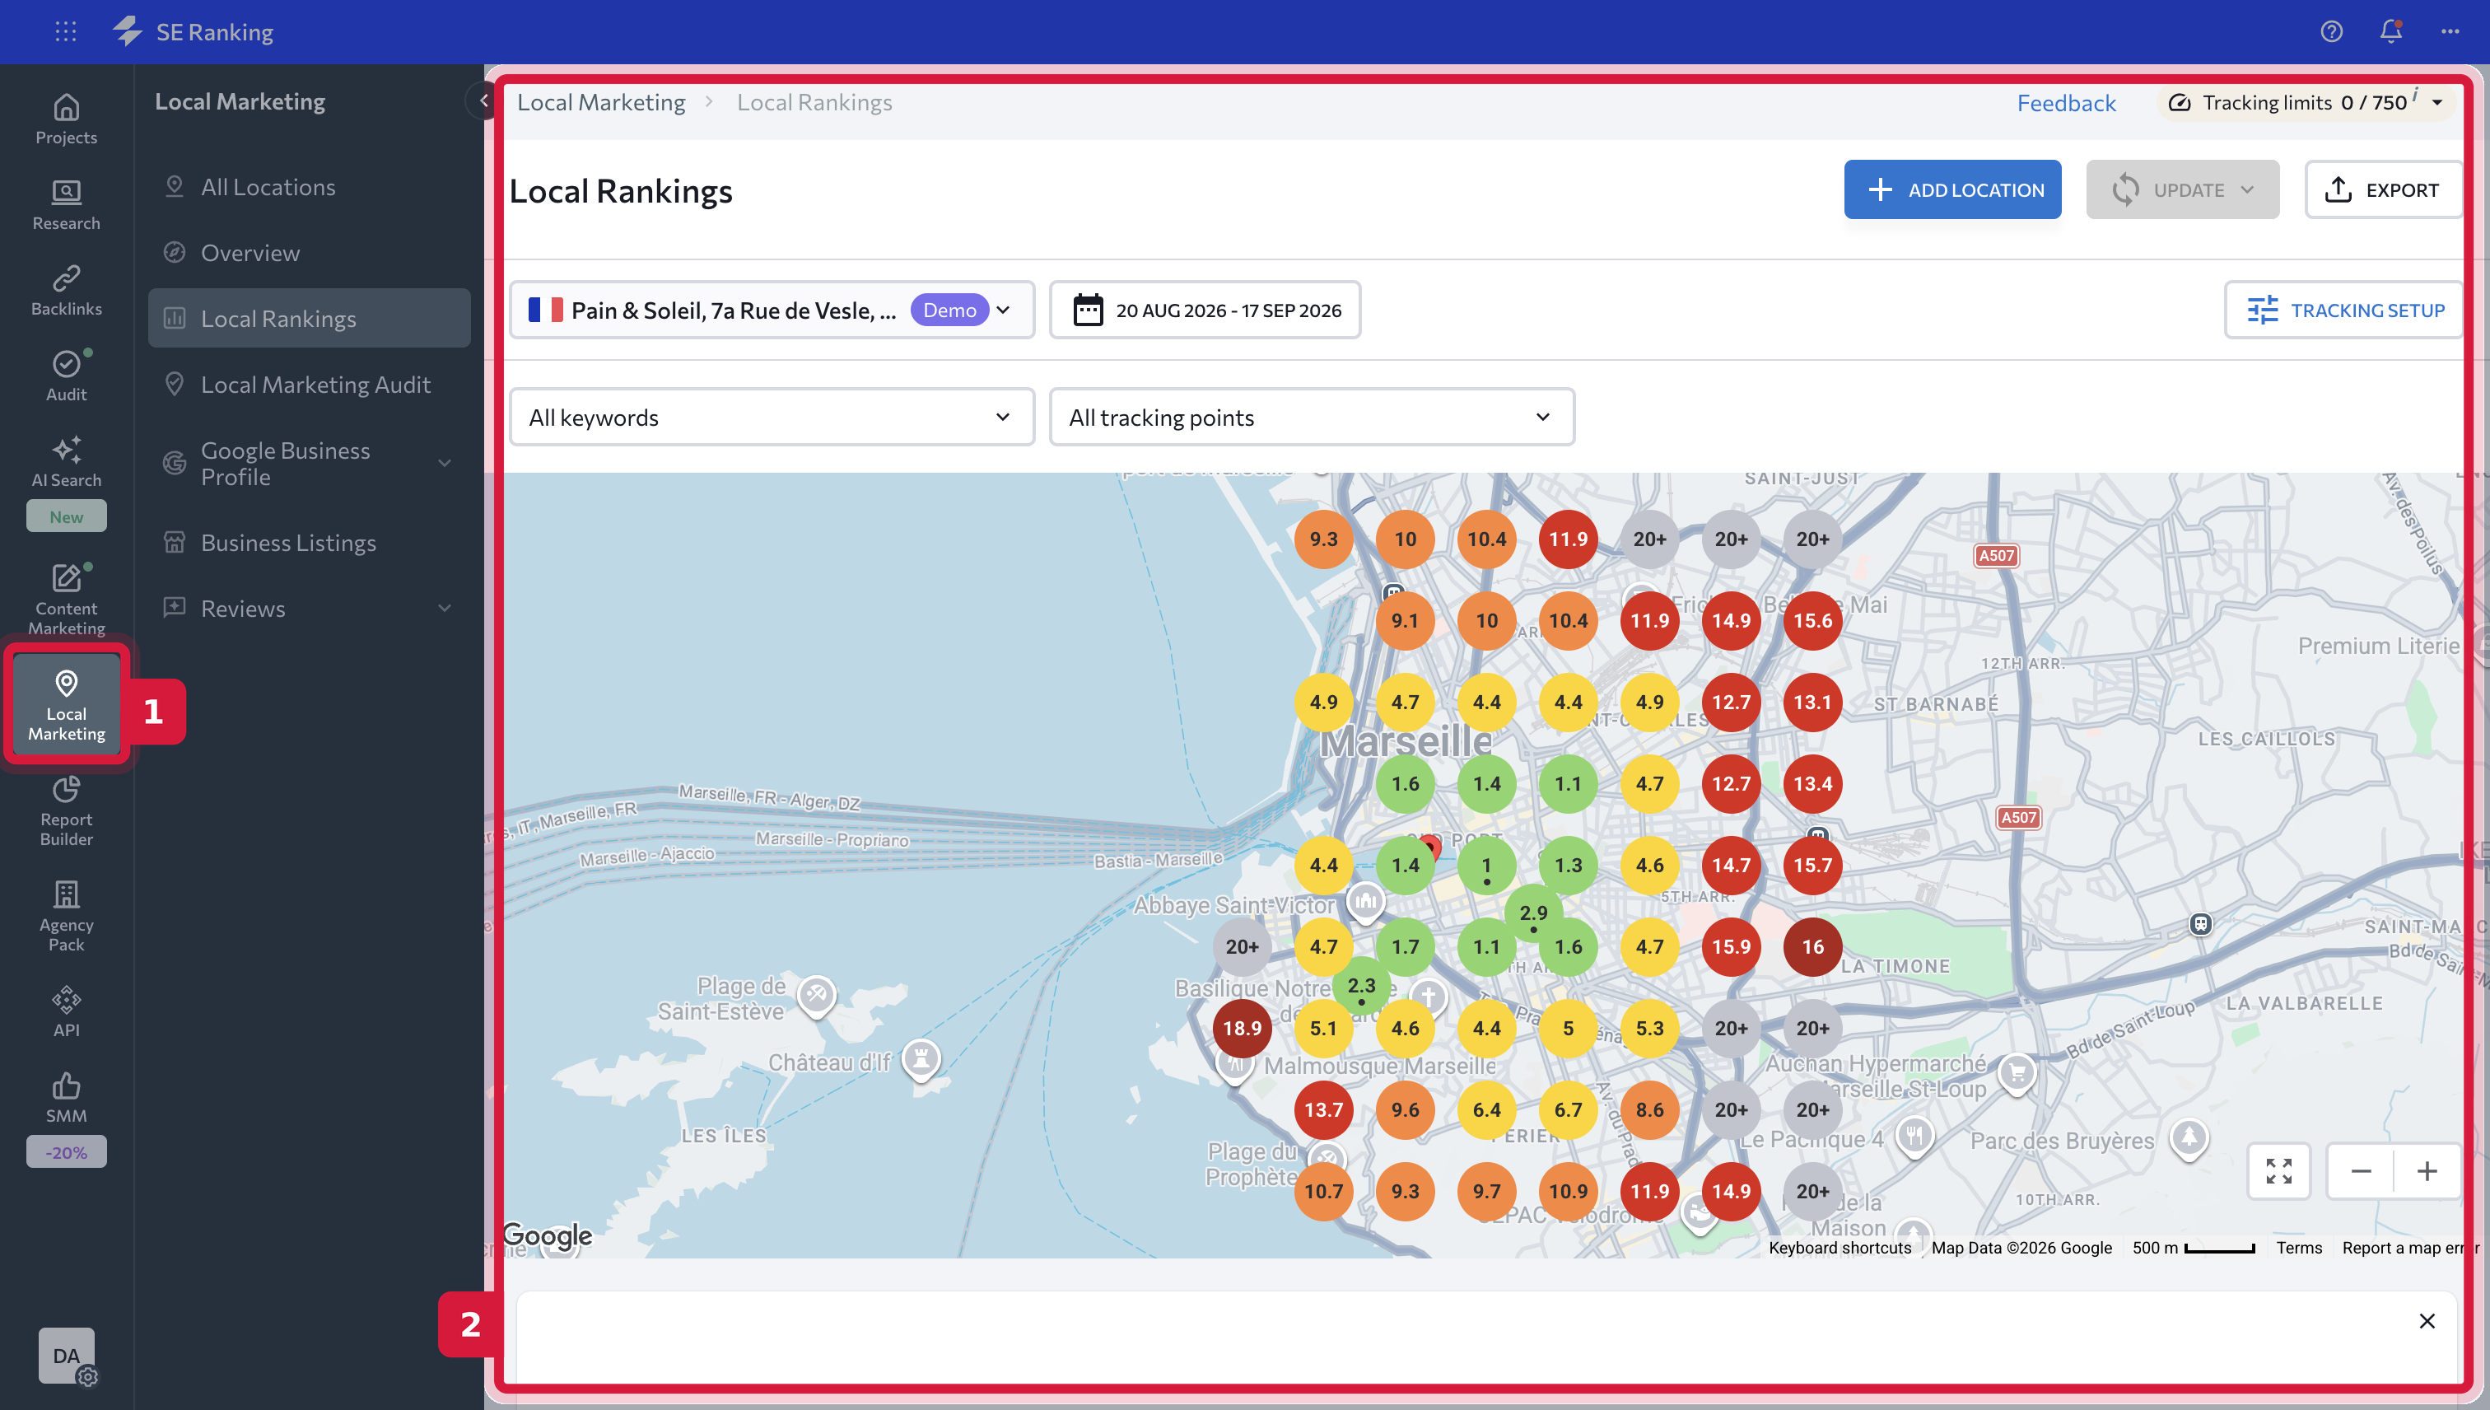This screenshot has height=1410, width=2490.
Task: Open the Update dropdown button
Action: [2181, 189]
